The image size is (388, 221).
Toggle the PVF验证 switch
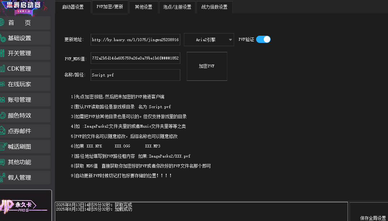(x=263, y=40)
